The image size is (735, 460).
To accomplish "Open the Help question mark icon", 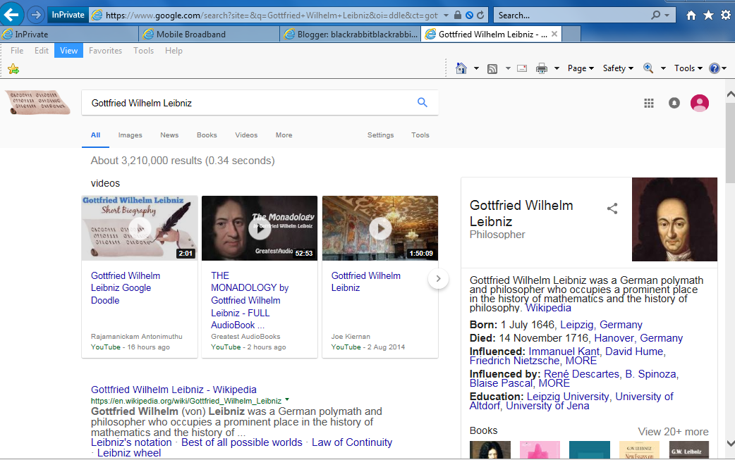I will [x=715, y=68].
